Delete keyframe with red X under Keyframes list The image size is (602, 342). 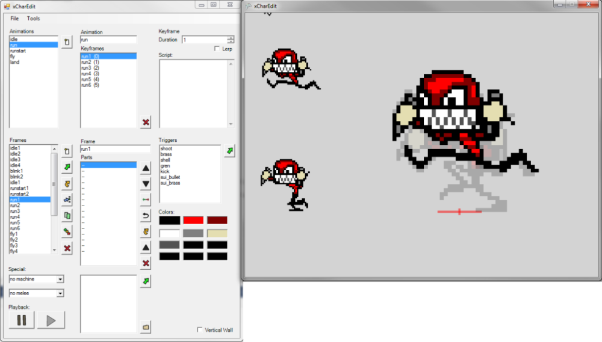pos(146,123)
